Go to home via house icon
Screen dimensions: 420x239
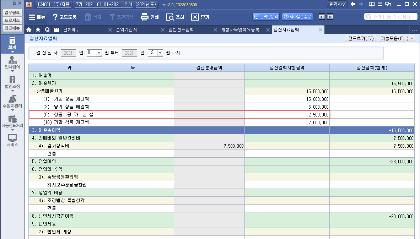point(29,30)
